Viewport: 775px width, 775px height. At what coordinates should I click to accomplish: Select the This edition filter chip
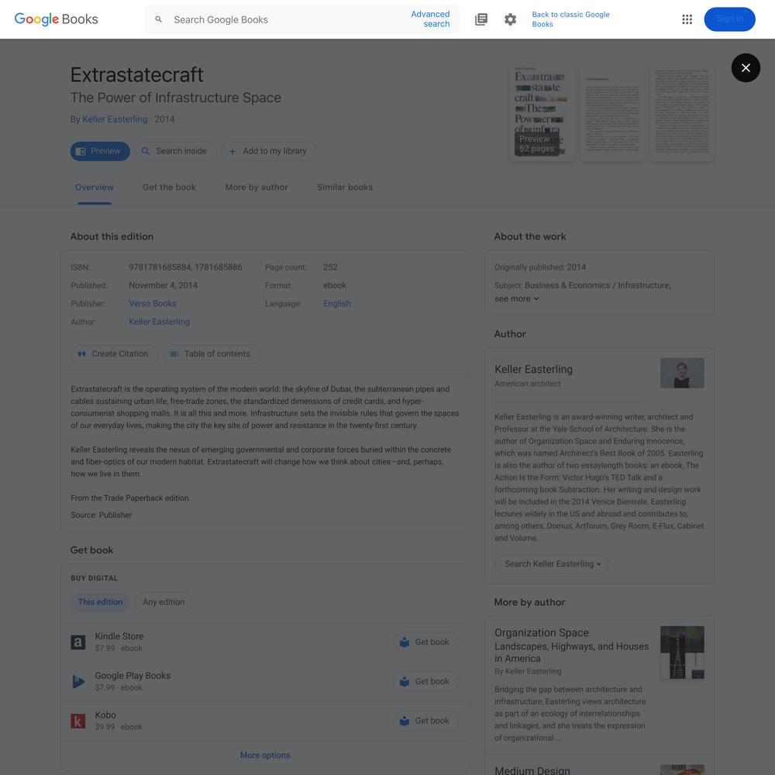tap(100, 602)
